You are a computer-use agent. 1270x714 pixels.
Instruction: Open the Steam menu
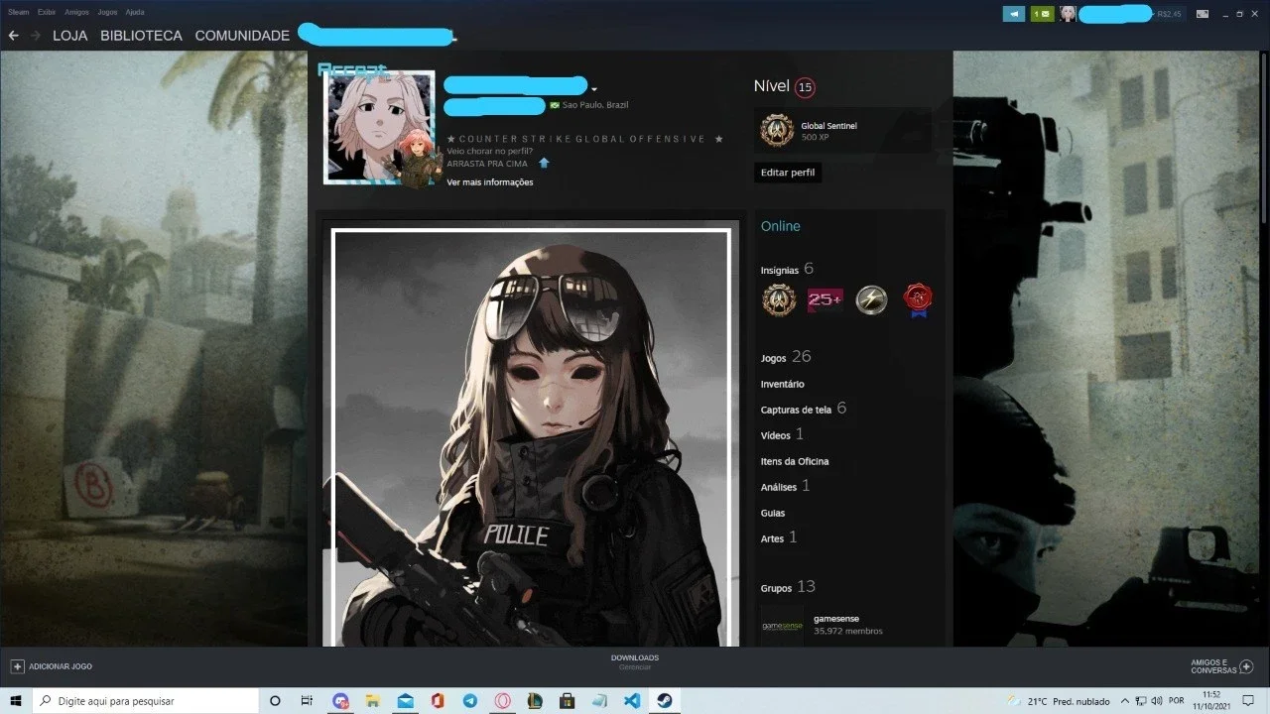tap(18, 12)
